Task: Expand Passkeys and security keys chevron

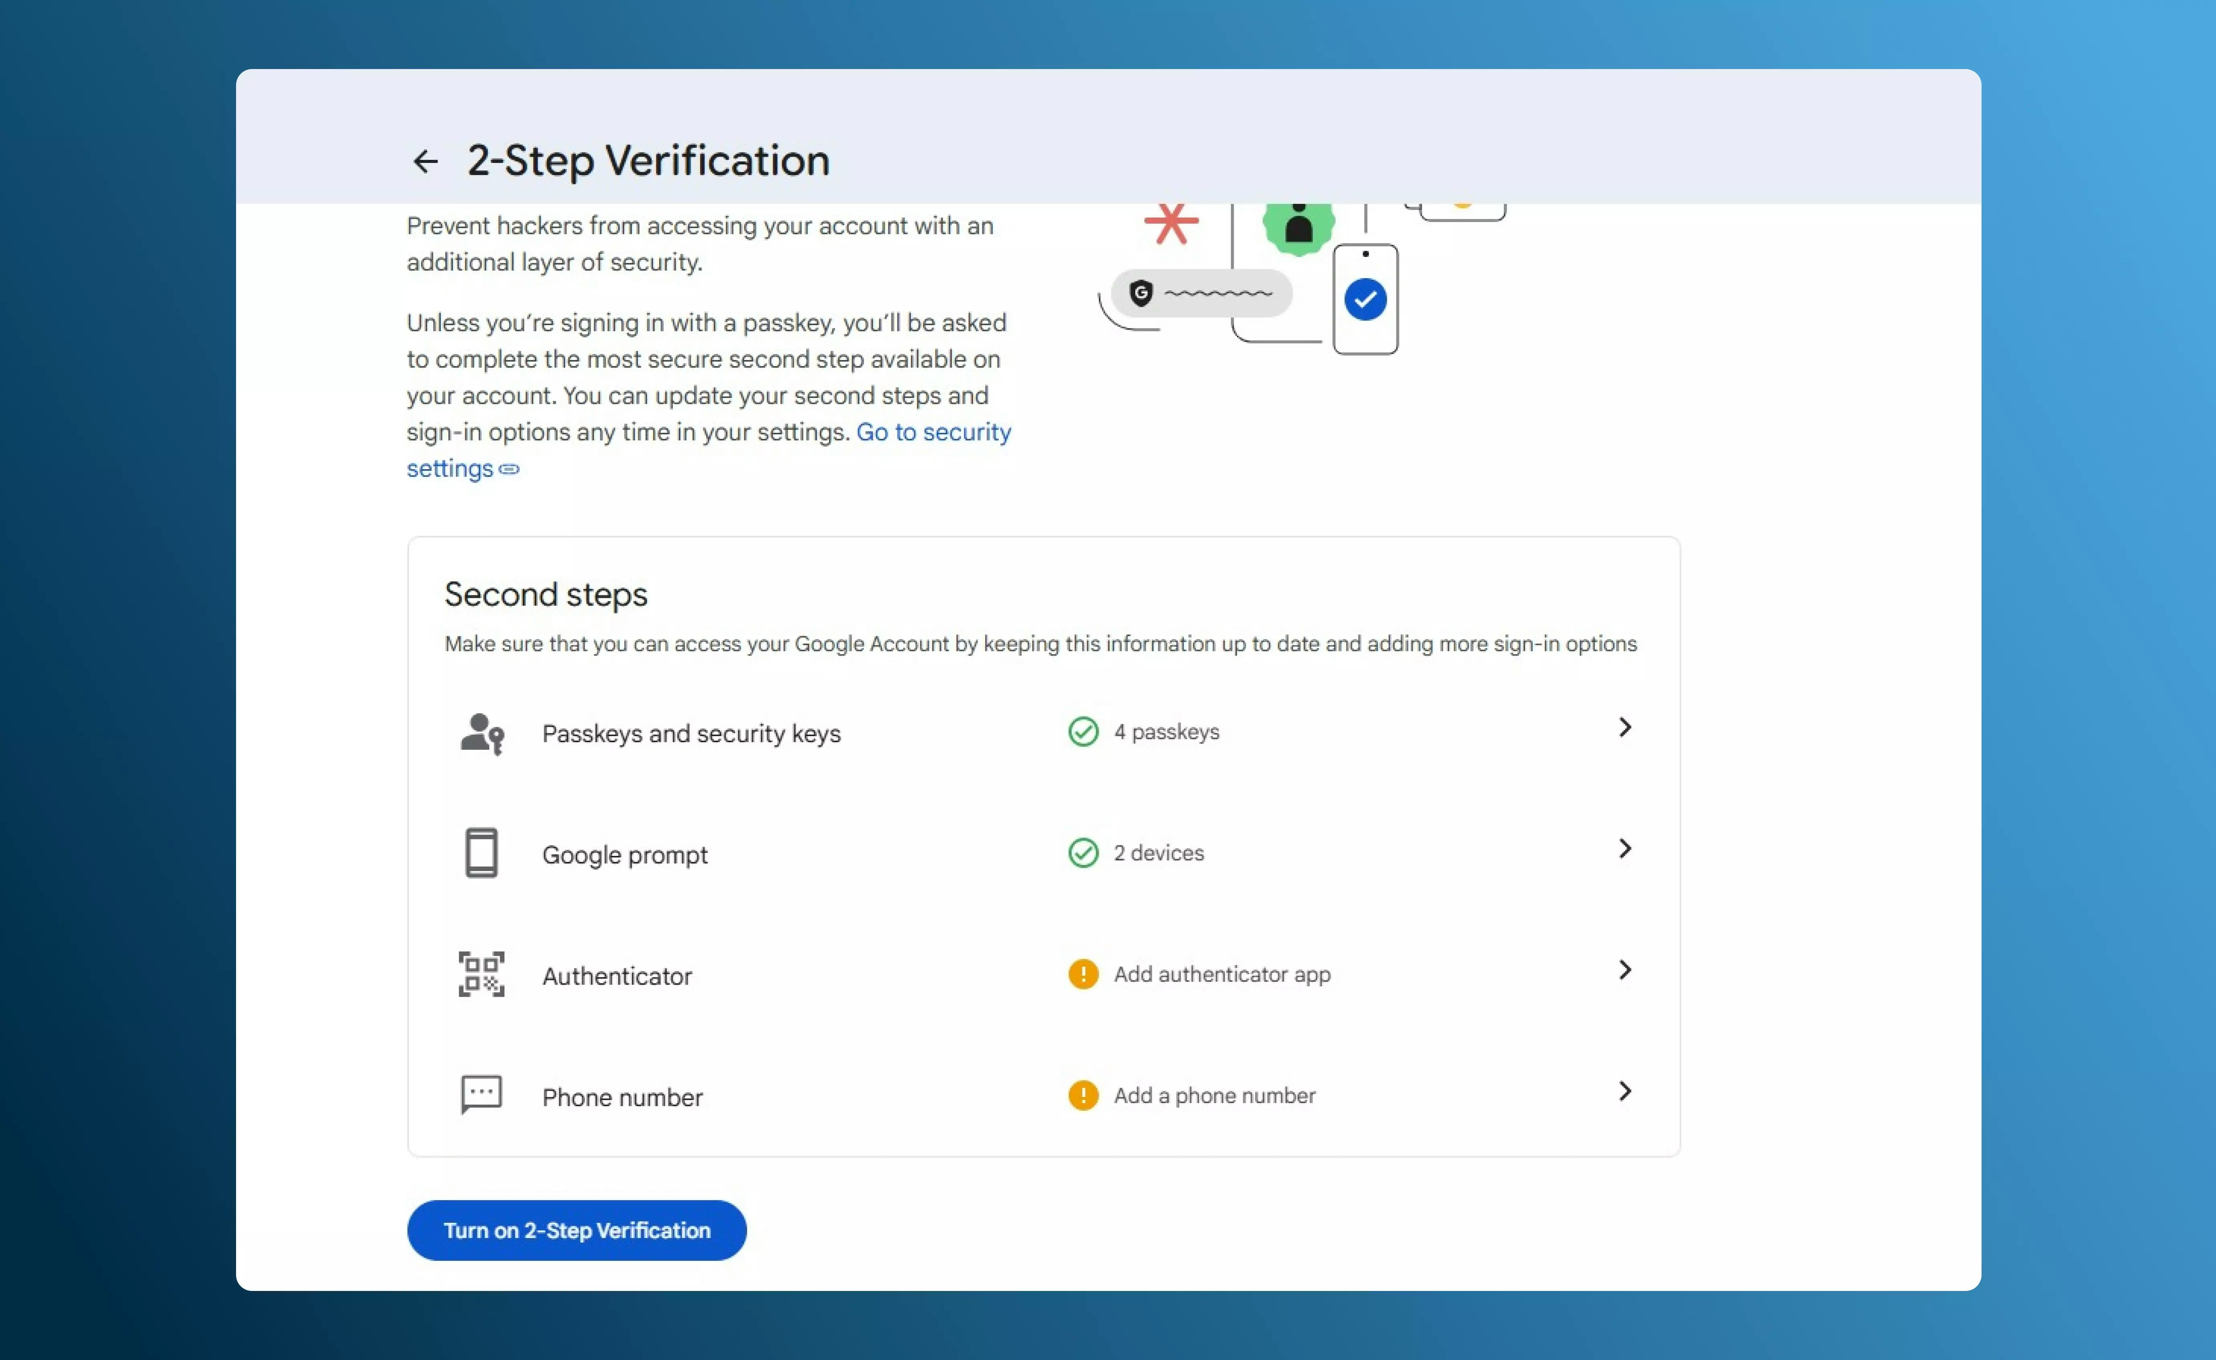Action: [x=1624, y=728]
